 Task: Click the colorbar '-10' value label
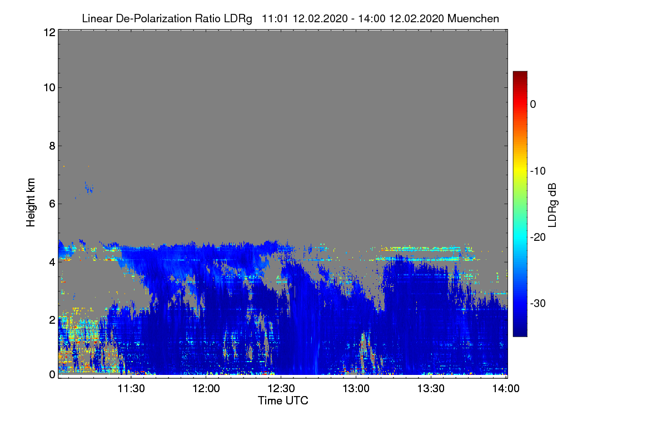539,171
